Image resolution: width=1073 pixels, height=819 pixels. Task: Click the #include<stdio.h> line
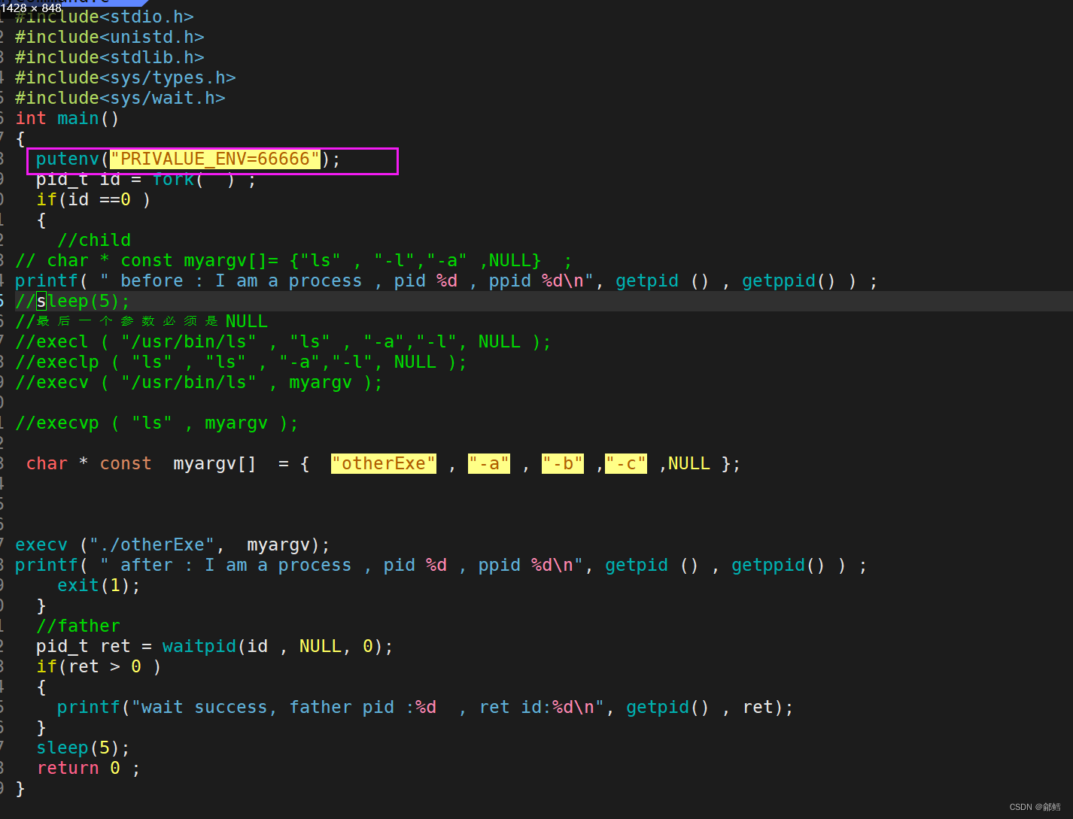click(104, 17)
